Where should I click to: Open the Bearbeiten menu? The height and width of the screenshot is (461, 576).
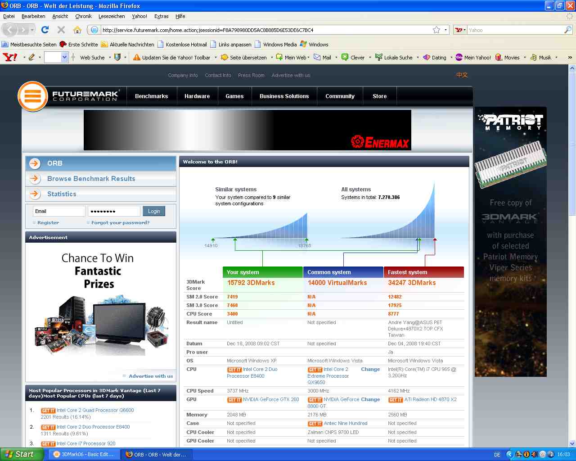click(x=33, y=16)
